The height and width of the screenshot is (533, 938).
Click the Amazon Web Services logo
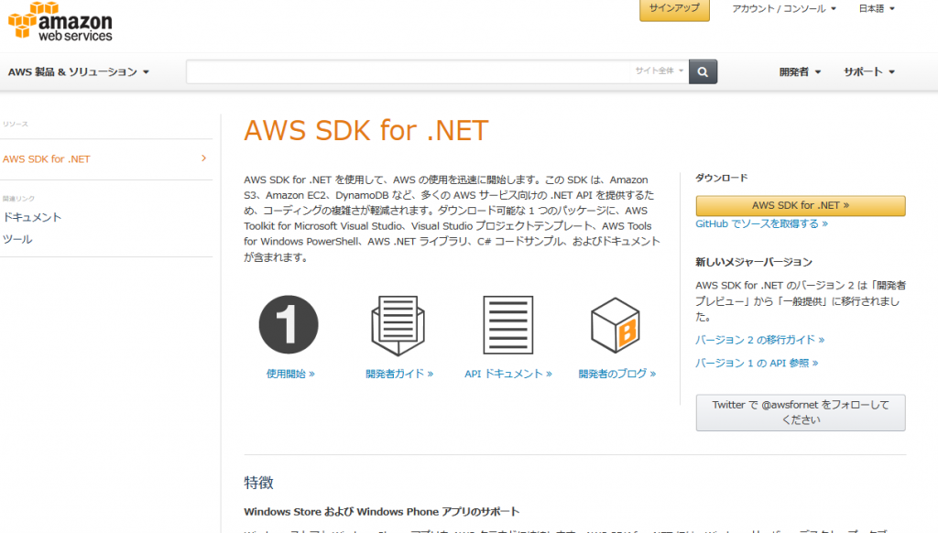(60, 22)
